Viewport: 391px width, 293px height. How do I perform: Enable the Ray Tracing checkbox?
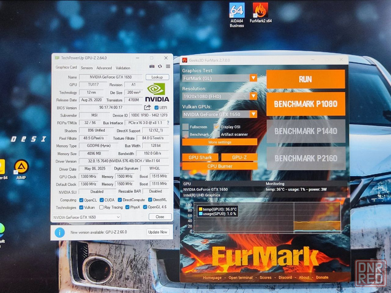[x=101, y=207]
